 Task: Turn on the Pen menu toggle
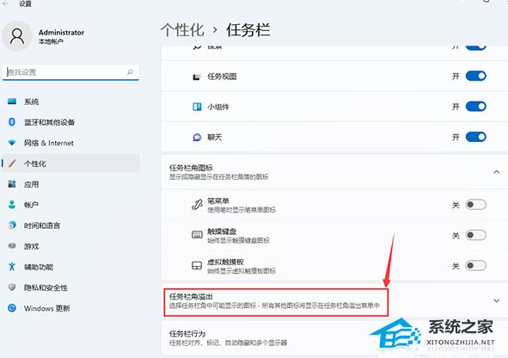pyautogui.click(x=476, y=205)
